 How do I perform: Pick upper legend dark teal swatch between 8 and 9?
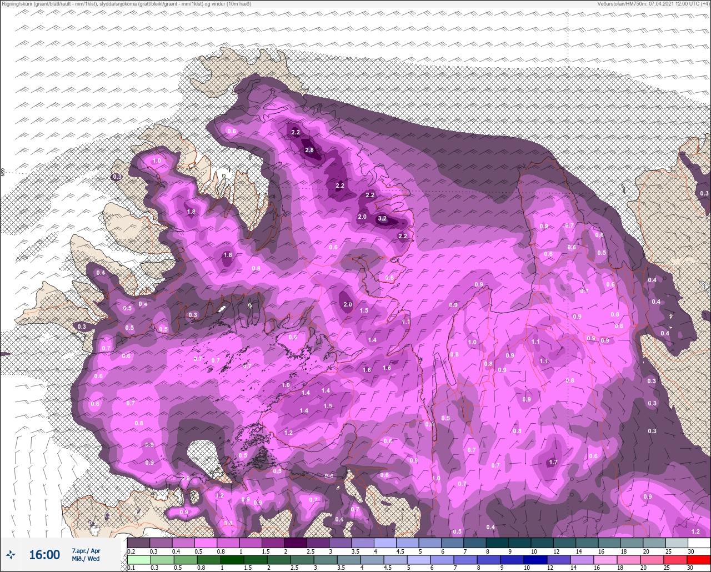pyautogui.click(x=497, y=543)
